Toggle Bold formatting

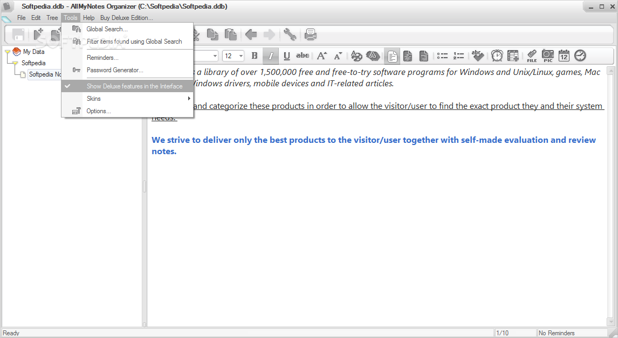pyautogui.click(x=254, y=56)
